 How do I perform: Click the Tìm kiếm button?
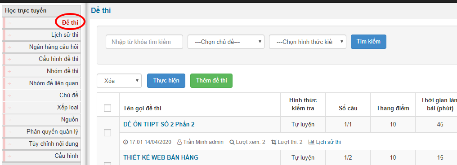[x=368, y=42]
